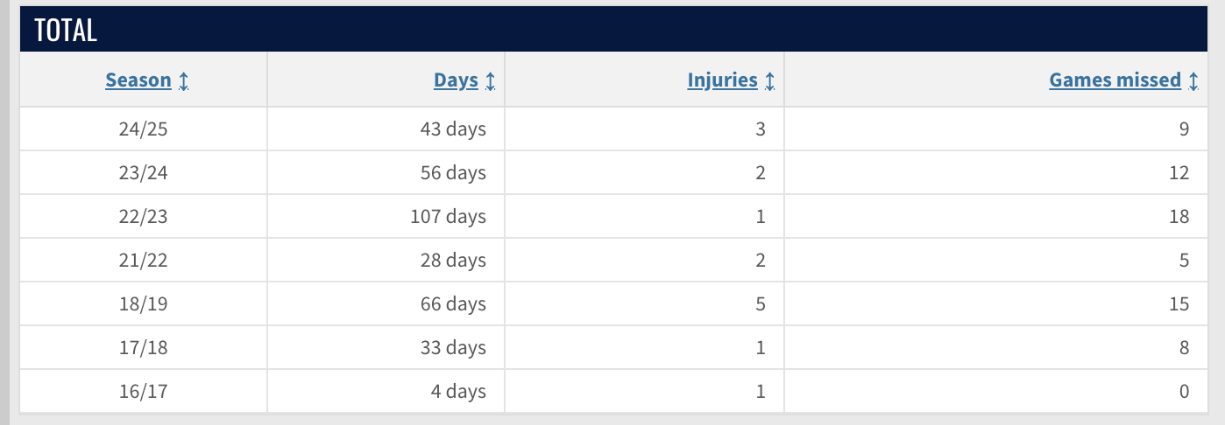Click the sort arrow icon beside Season
The width and height of the screenshot is (1225, 425).
183,81
